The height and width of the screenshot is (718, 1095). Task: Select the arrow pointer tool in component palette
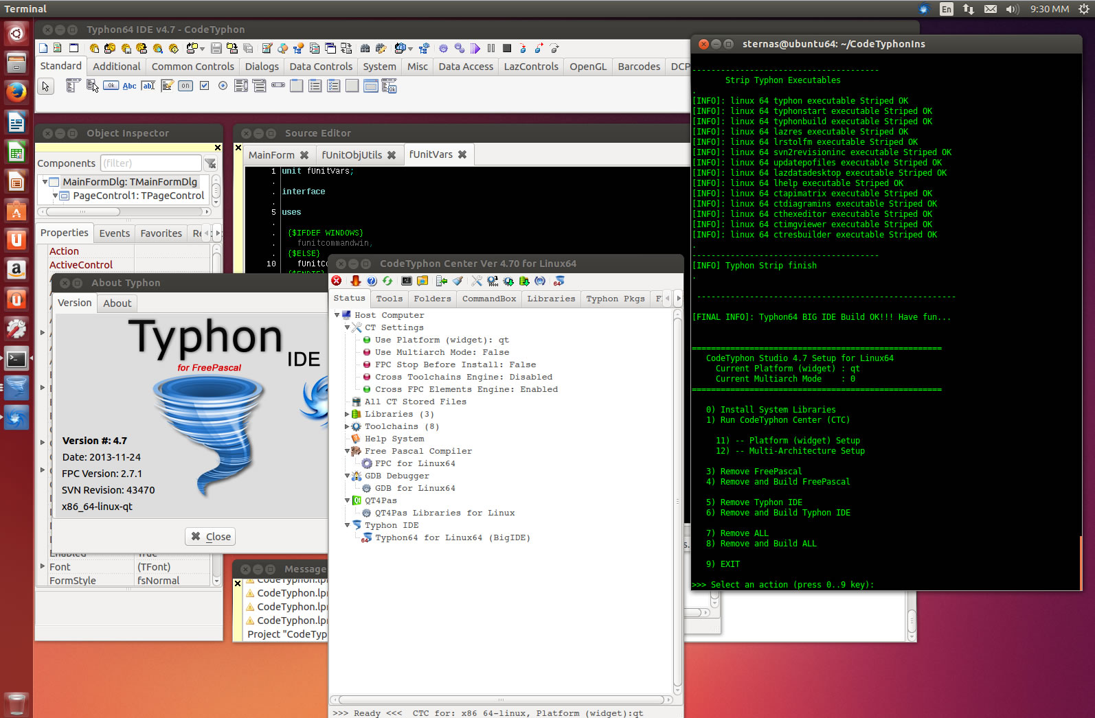point(45,86)
